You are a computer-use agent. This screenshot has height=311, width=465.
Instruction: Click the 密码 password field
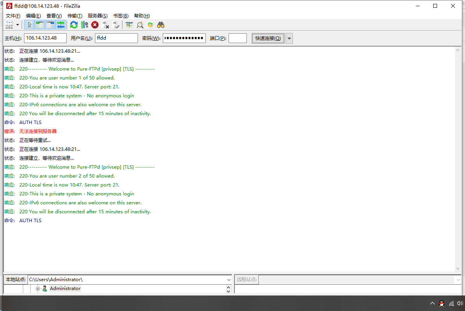click(x=184, y=38)
